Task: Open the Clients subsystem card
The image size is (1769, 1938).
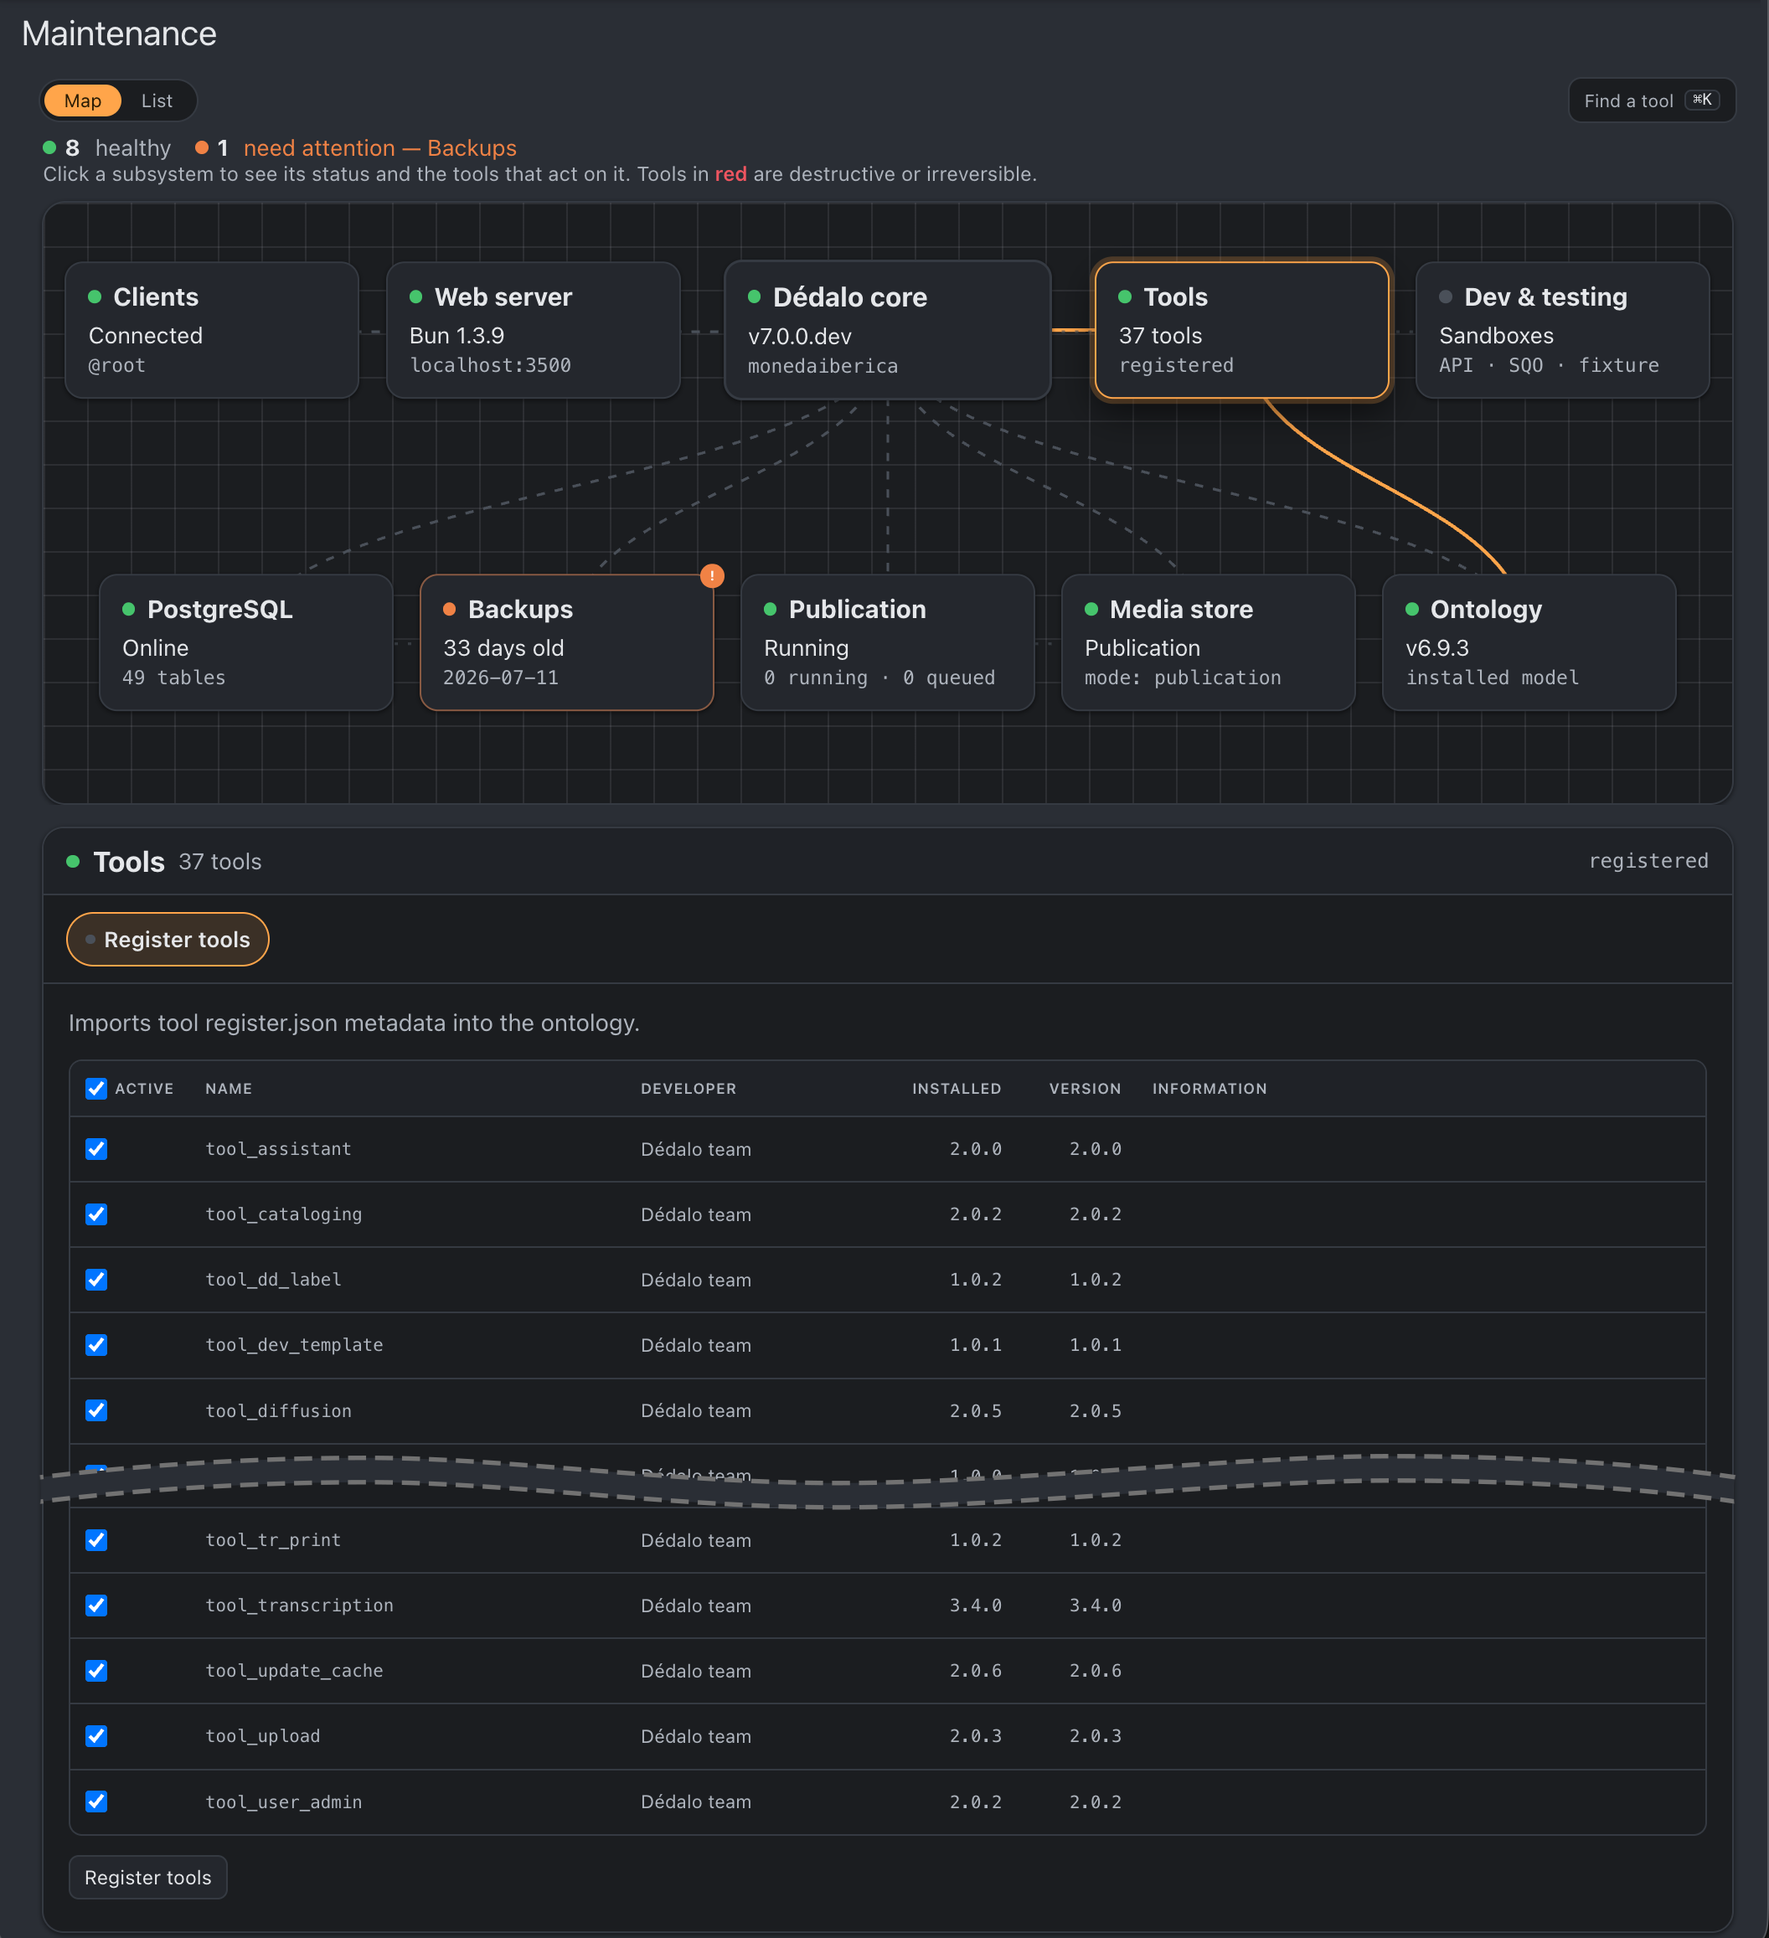Action: [212, 330]
